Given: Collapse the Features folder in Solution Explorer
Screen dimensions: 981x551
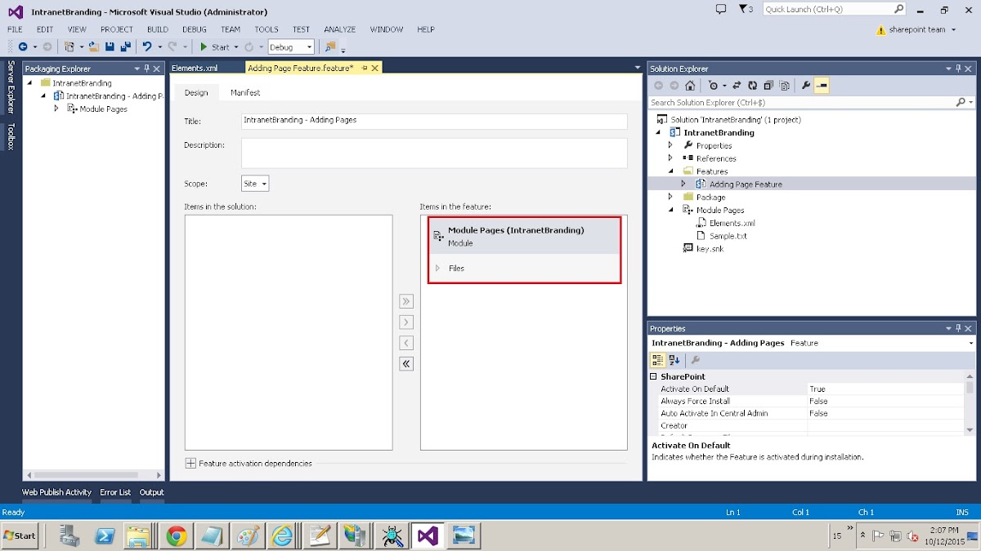Looking at the screenshot, I should (x=670, y=171).
